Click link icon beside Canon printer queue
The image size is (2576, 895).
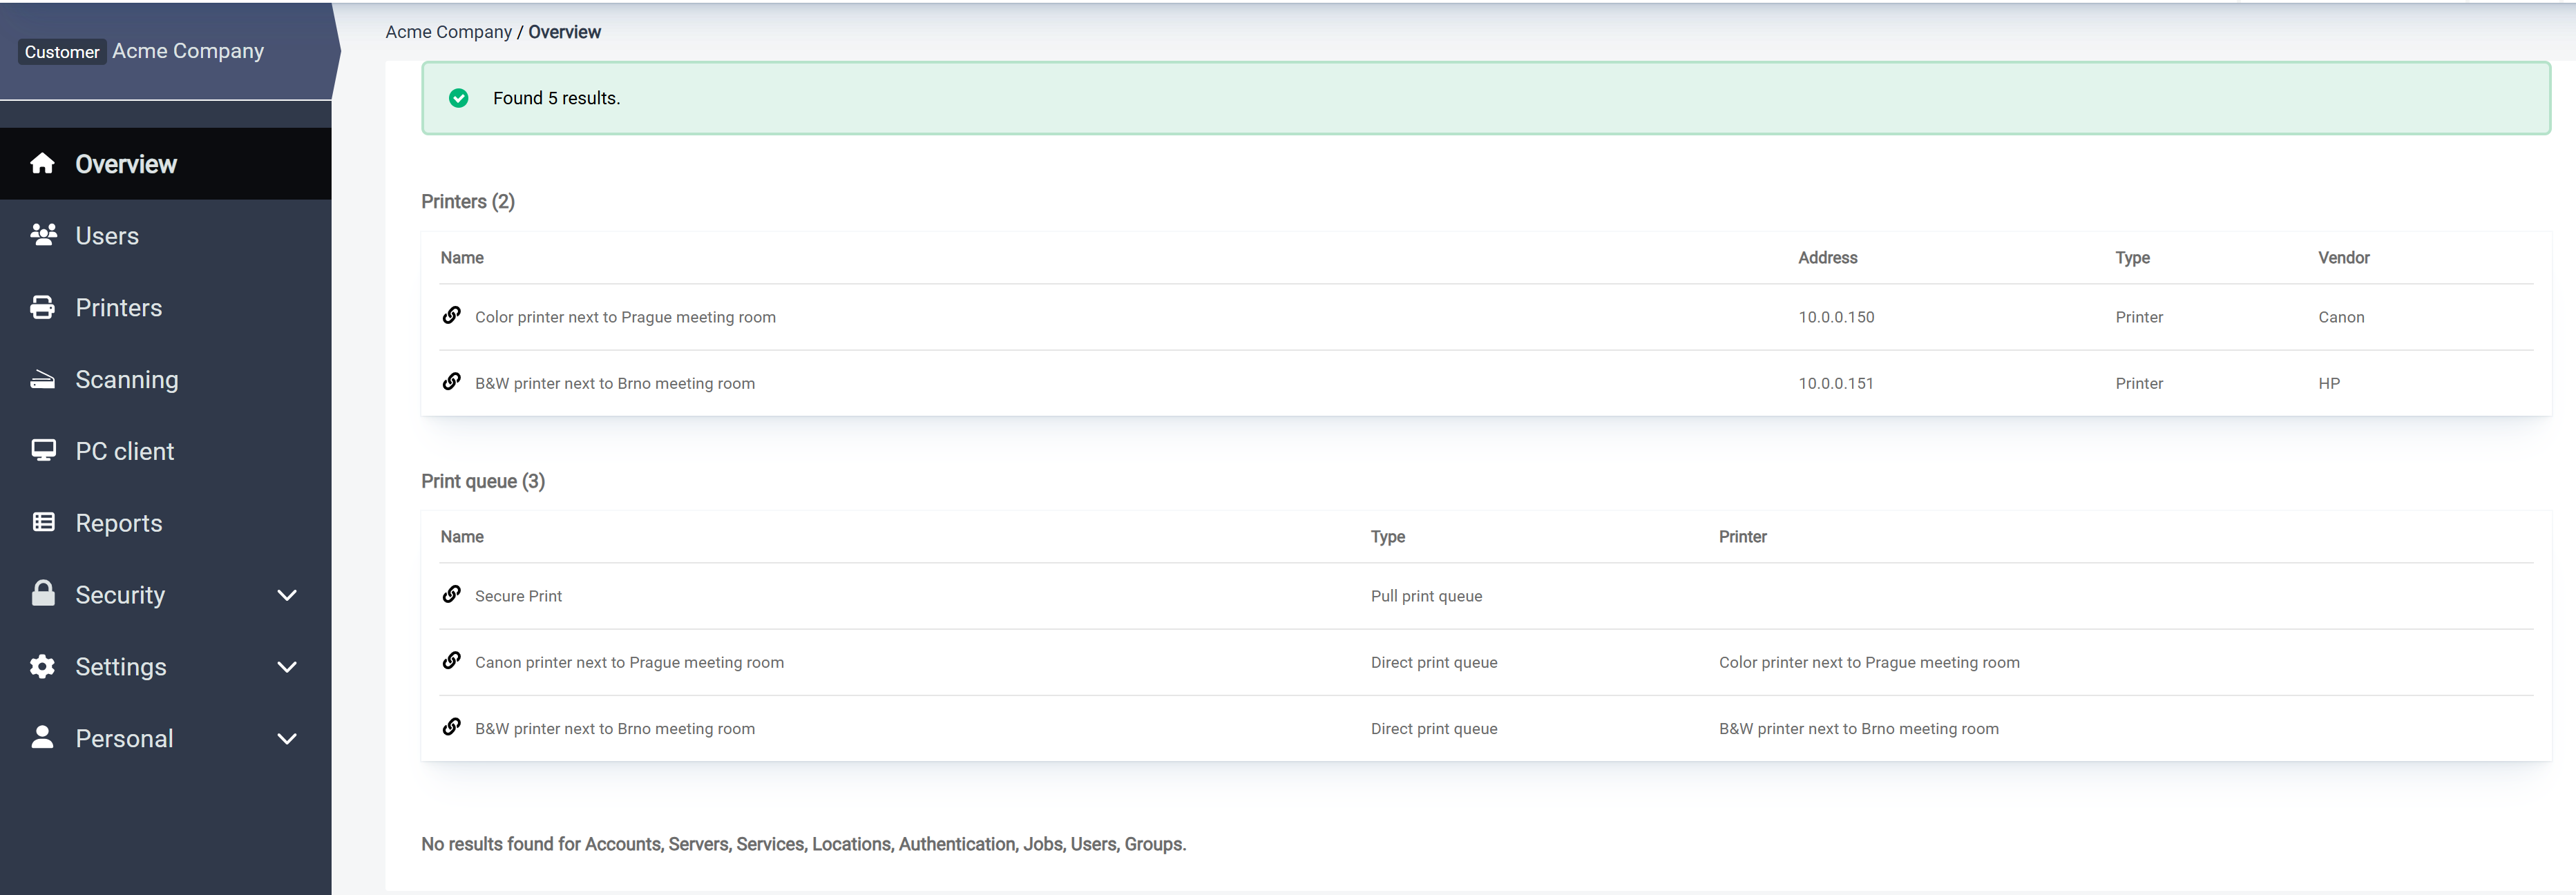click(452, 661)
